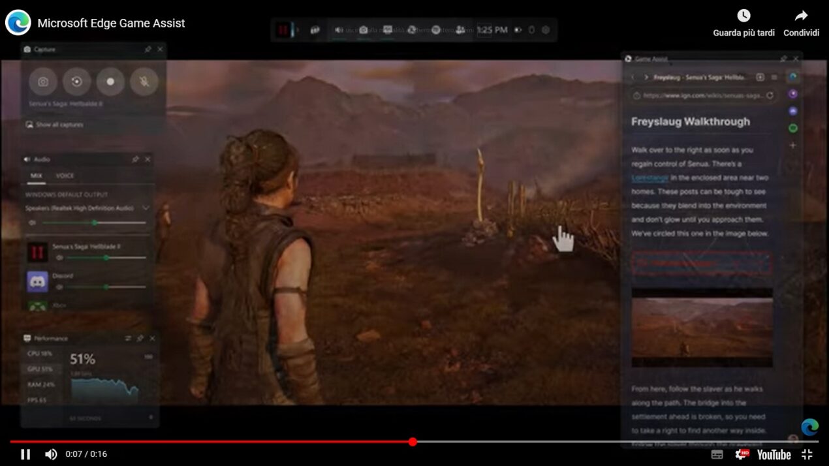Open a new tab in Game Assist browser
This screenshot has width=829, height=466.
tap(760, 77)
